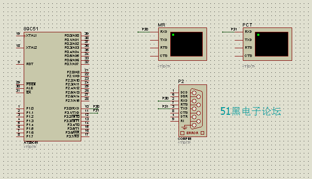Click the green cursor in MR terminal

pyautogui.click(x=173, y=35)
